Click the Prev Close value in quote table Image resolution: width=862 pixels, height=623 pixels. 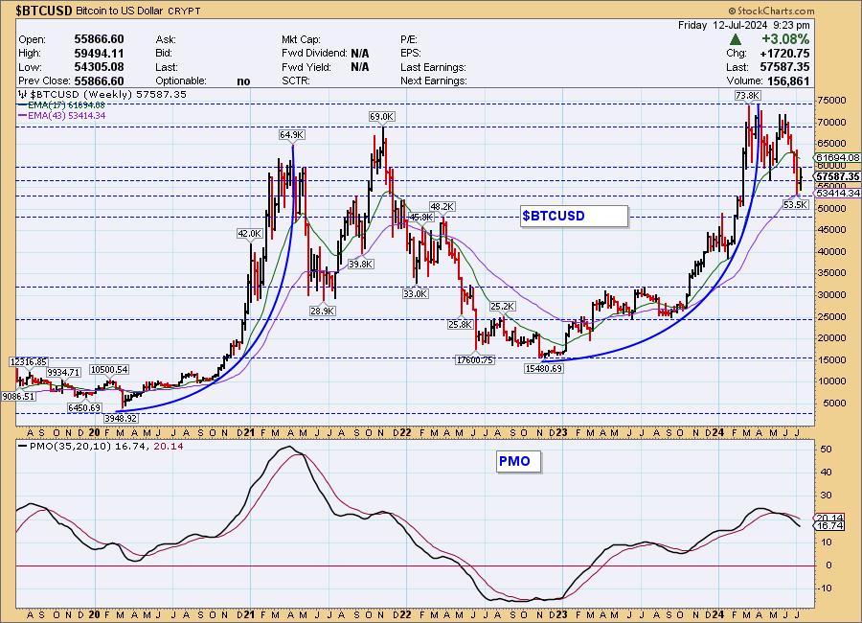[99, 81]
